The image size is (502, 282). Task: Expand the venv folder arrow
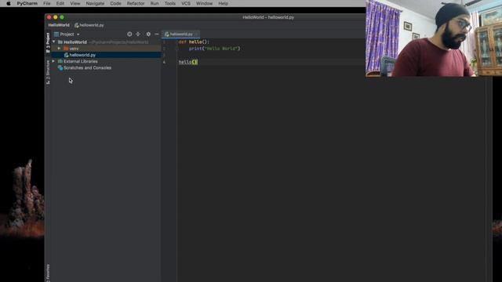pyautogui.click(x=60, y=49)
